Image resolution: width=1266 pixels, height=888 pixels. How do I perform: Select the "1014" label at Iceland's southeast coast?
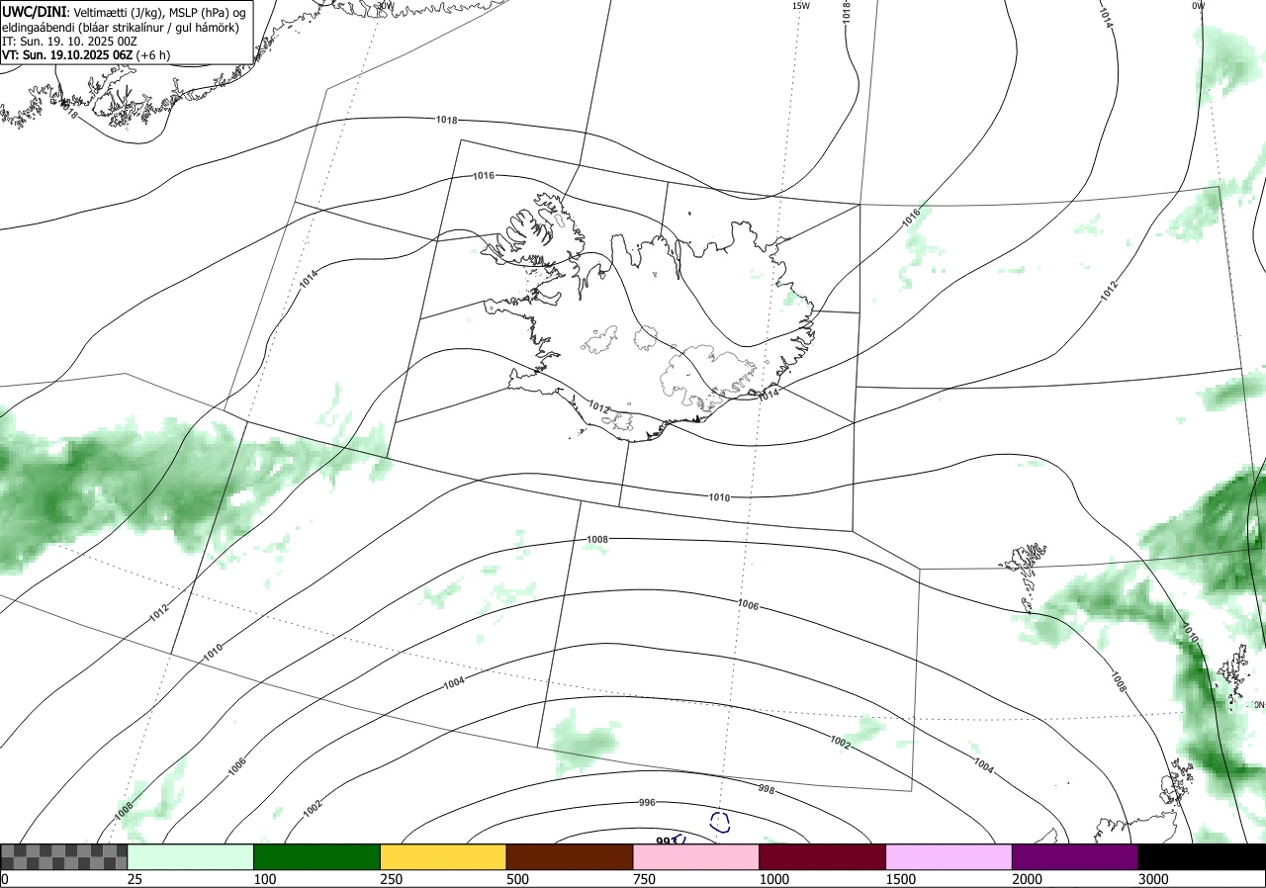pyautogui.click(x=769, y=395)
